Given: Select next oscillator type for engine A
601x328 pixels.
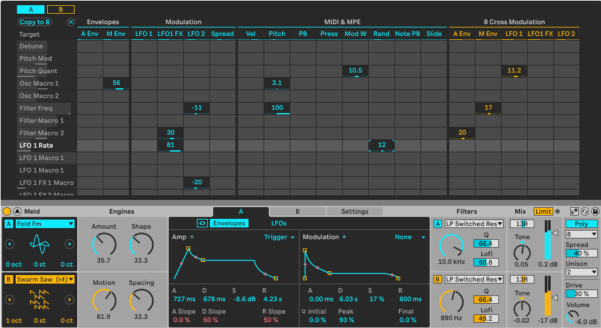Looking at the screenshot, I should point(69,244).
